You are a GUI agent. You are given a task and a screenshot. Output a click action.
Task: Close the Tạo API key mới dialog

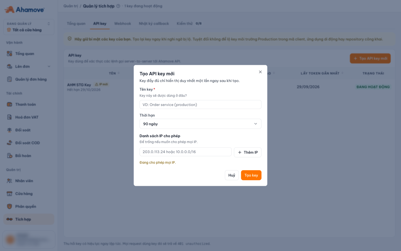click(260, 72)
